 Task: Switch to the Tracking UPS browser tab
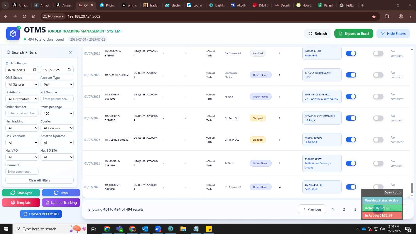(151, 5)
